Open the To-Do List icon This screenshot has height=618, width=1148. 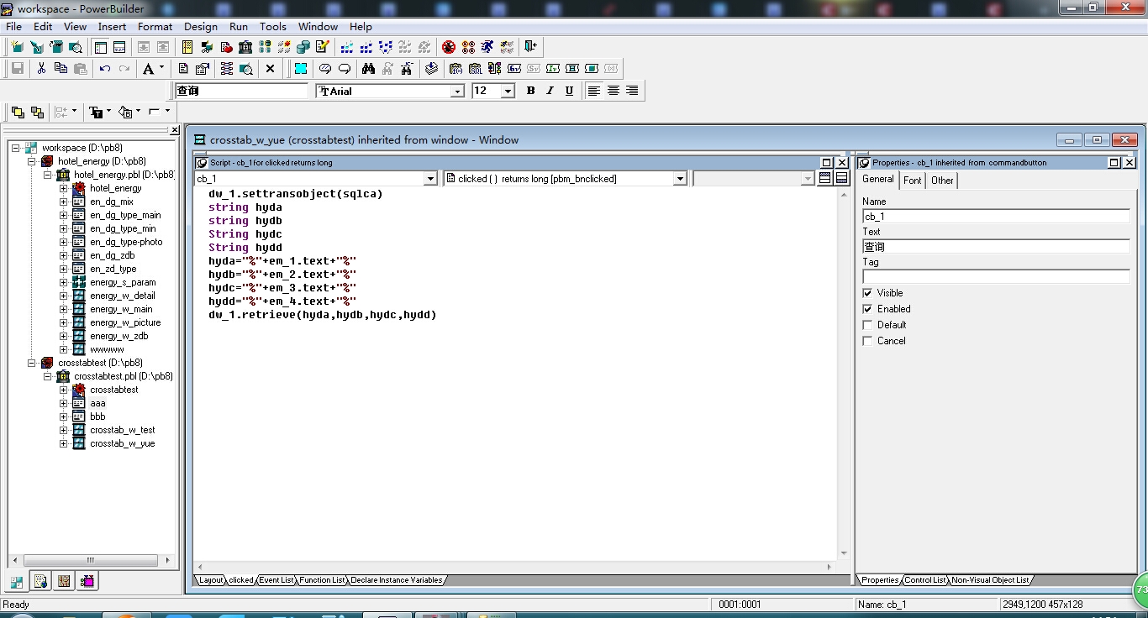(187, 47)
